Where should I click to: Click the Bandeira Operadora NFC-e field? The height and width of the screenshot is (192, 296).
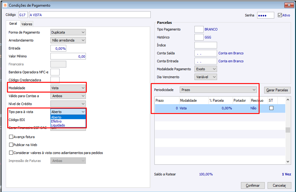[x=55, y=72]
